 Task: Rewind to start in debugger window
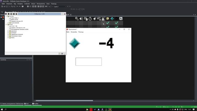(6, 14)
